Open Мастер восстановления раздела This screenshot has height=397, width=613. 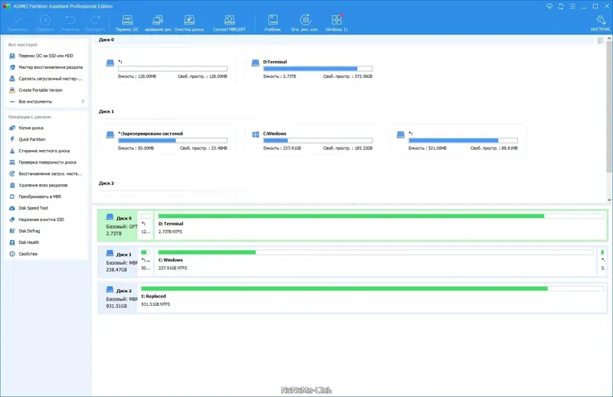tap(46, 67)
